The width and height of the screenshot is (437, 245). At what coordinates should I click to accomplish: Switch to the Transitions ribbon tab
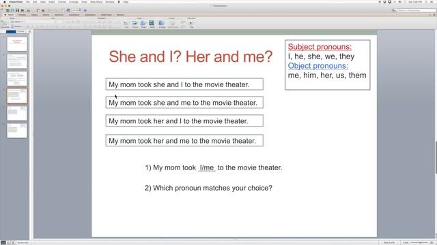74,15
